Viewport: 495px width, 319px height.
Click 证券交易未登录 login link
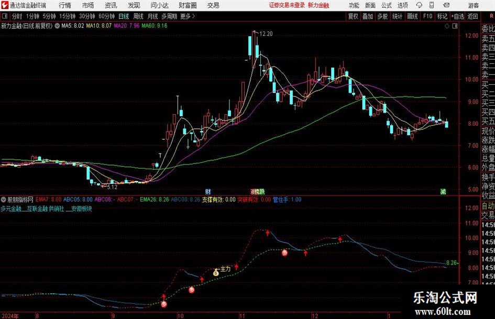[287, 5]
